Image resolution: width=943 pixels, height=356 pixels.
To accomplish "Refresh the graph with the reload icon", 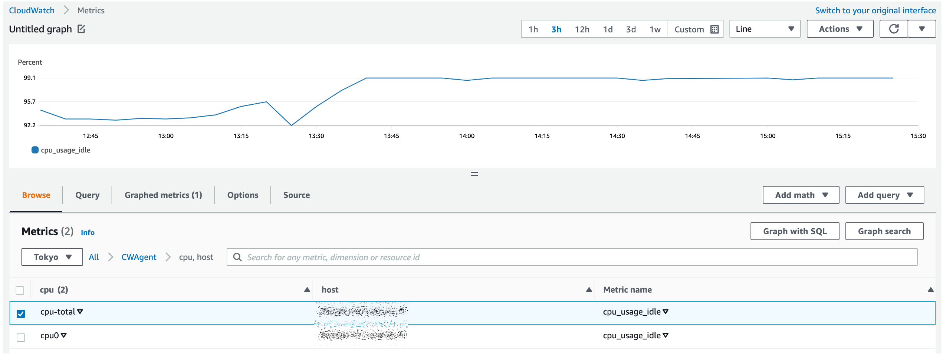I will pos(894,29).
